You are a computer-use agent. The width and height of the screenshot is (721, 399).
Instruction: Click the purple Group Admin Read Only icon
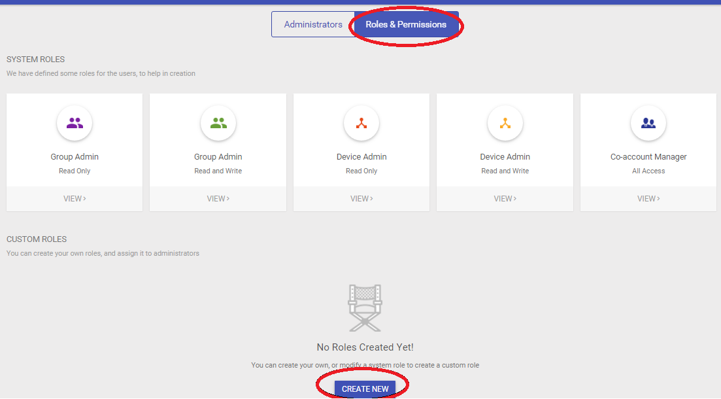pyautogui.click(x=75, y=123)
